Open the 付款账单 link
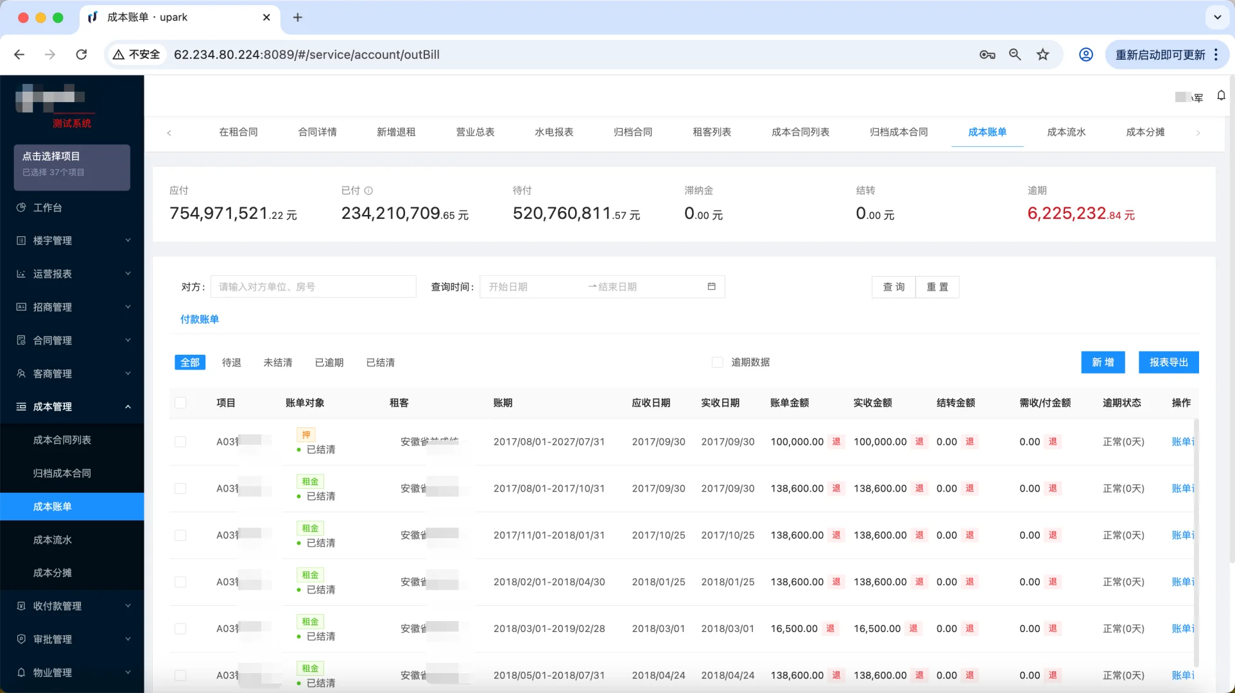 (199, 319)
